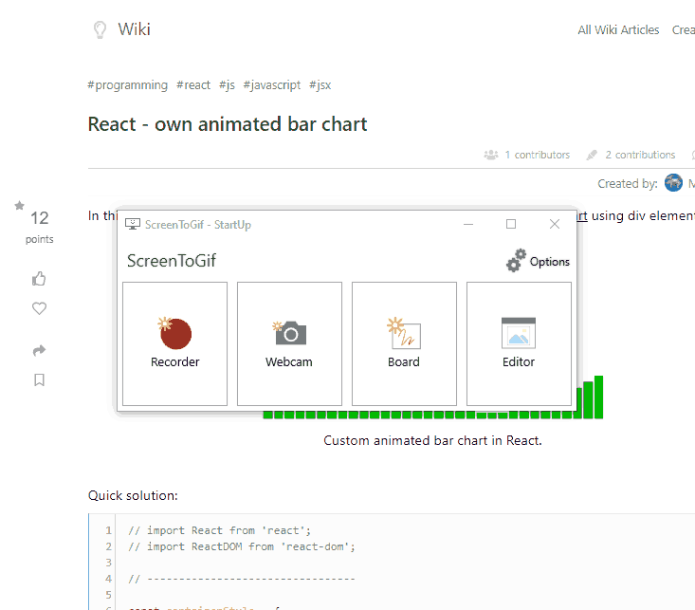Click the ScreenToGif heading text
695x610 pixels.
tap(172, 261)
